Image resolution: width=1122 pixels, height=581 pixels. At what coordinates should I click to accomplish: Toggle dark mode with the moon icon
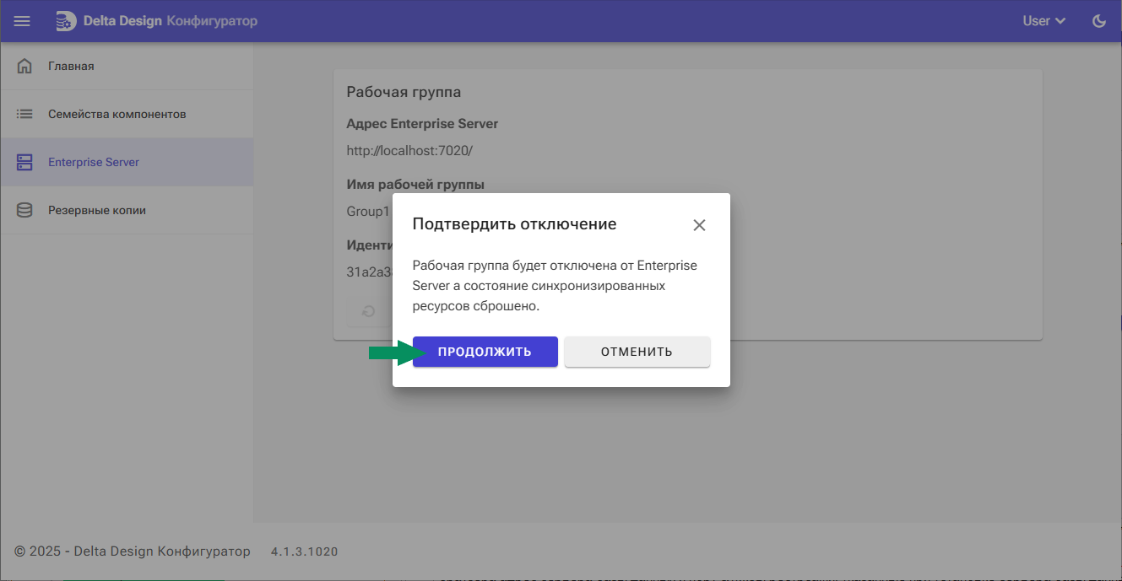click(1098, 20)
